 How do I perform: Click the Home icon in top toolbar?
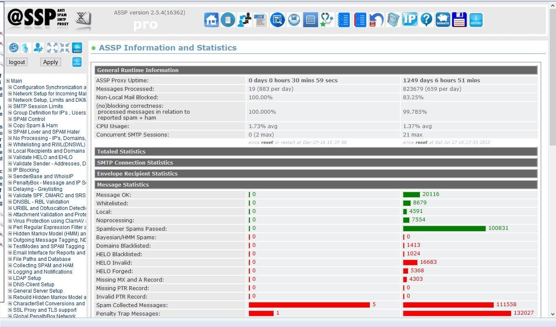211,20
